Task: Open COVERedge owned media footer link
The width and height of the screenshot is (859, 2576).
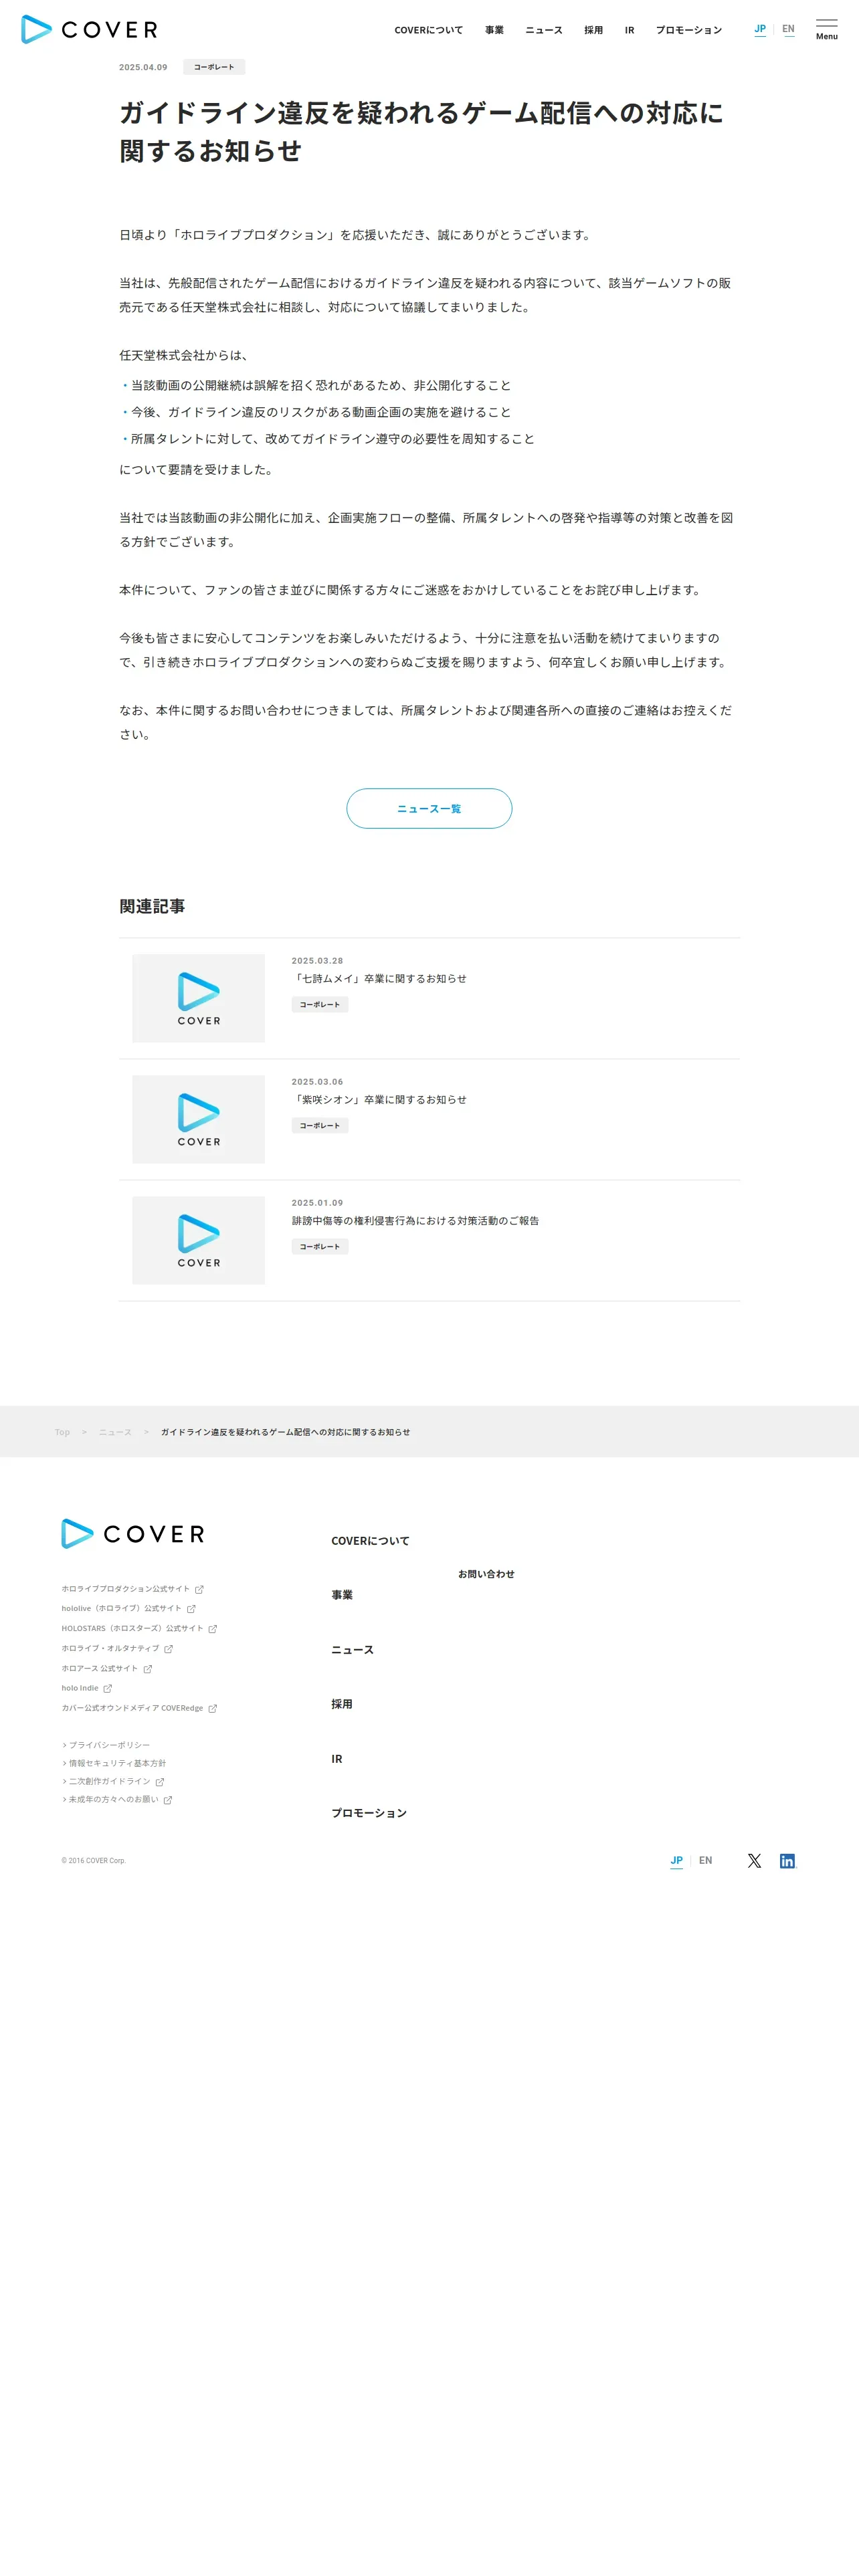Action: coord(139,1708)
